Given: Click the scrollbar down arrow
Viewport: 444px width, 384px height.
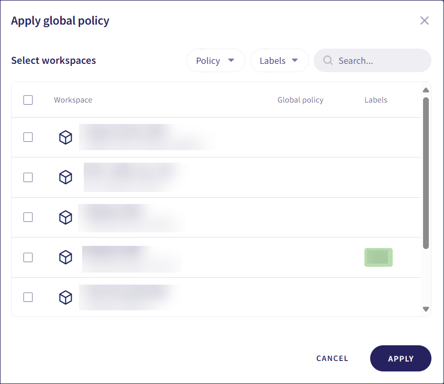Looking at the screenshot, I should point(426,309).
